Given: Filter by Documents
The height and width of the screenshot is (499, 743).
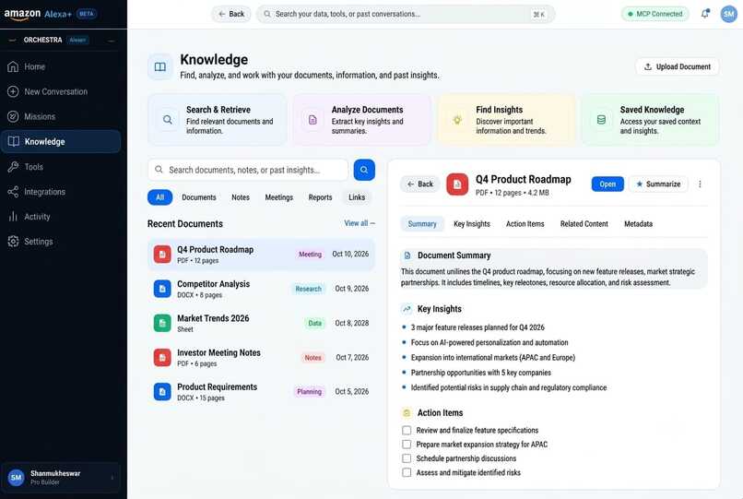Looking at the screenshot, I should (199, 197).
